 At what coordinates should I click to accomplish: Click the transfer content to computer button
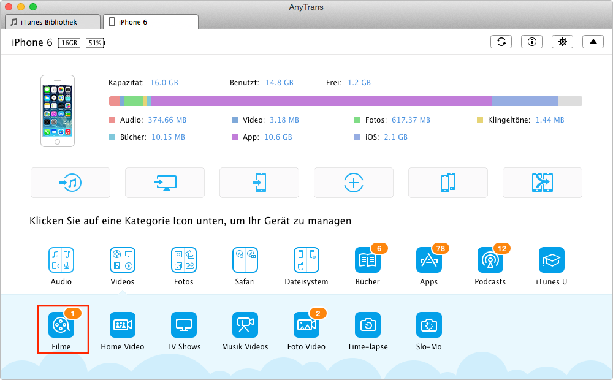tap(165, 183)
